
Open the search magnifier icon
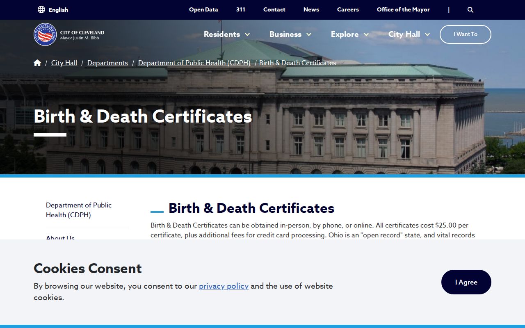(x=470, y=10)
